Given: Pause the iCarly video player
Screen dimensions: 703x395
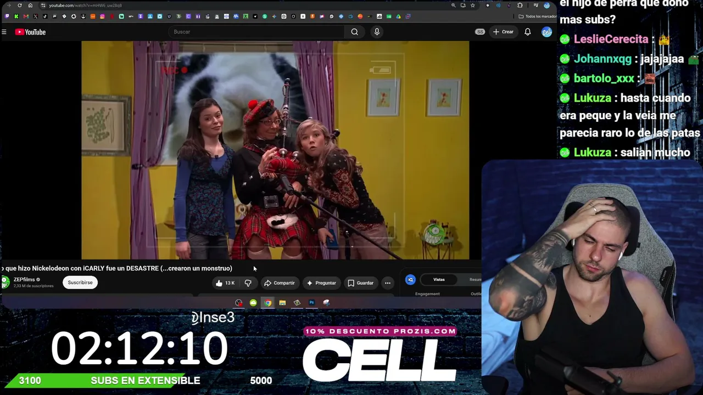Looking at the screenshot, I should pos(275,149).
